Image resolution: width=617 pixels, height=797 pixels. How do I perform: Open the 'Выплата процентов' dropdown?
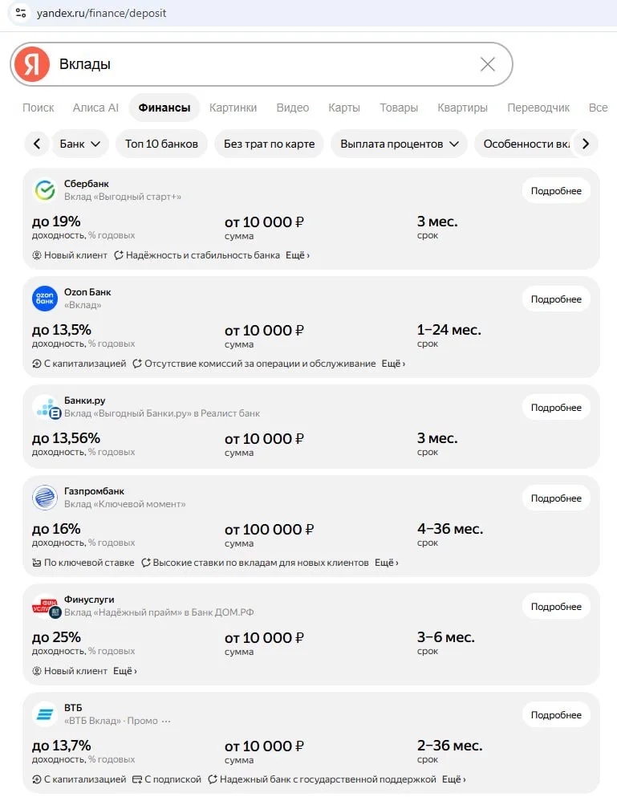(400, 144)
